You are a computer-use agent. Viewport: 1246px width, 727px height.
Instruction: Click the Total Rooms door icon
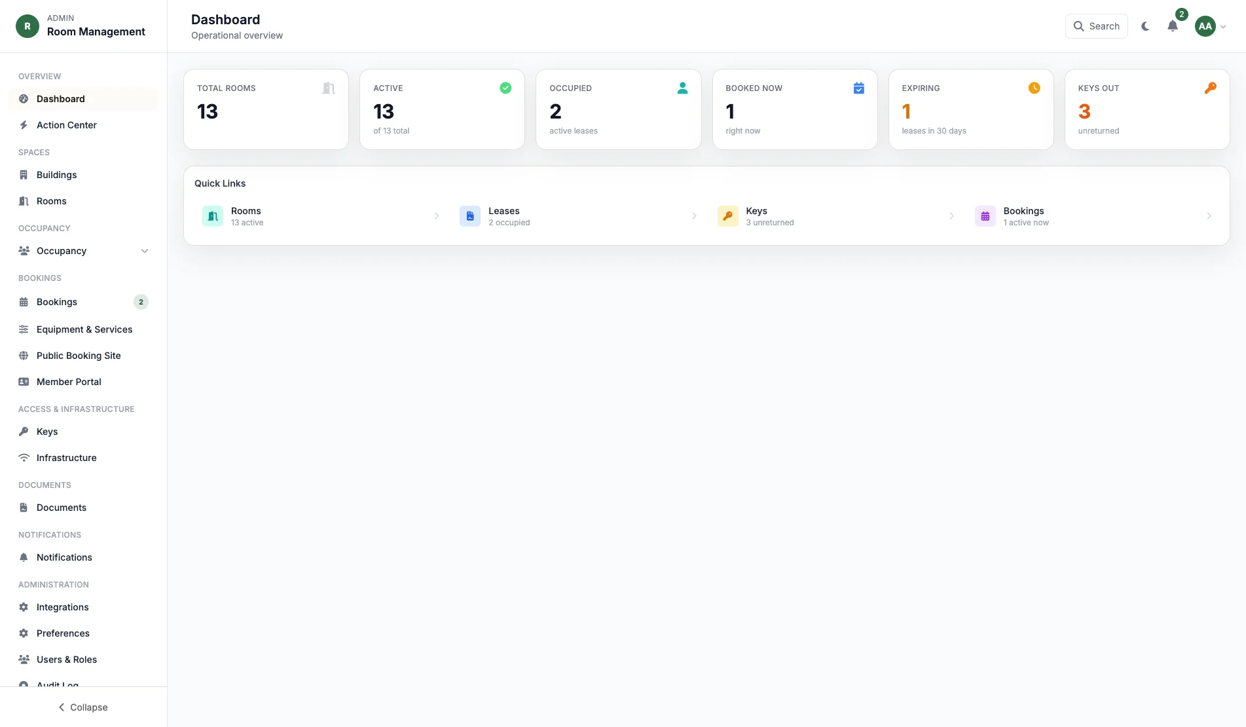[x=329, y=88]
